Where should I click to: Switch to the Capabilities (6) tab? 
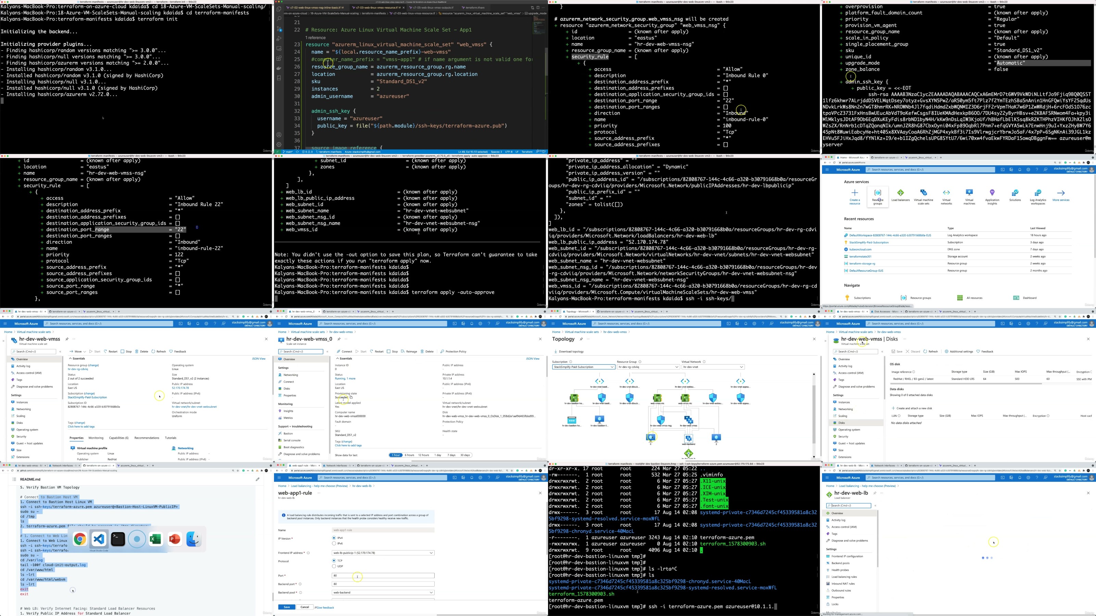click(119, 438)
